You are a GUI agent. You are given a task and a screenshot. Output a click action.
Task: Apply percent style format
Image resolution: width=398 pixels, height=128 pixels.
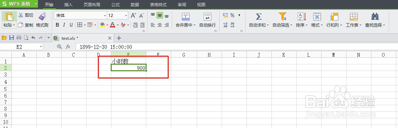(x=232, y=16)
